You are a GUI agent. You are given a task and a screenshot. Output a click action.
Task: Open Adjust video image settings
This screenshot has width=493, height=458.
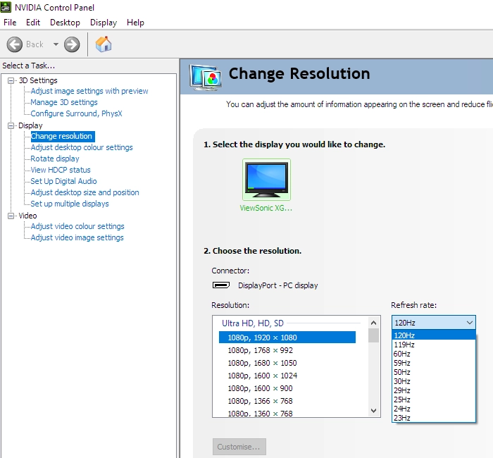pyautogui.click(x=77, y=238)
